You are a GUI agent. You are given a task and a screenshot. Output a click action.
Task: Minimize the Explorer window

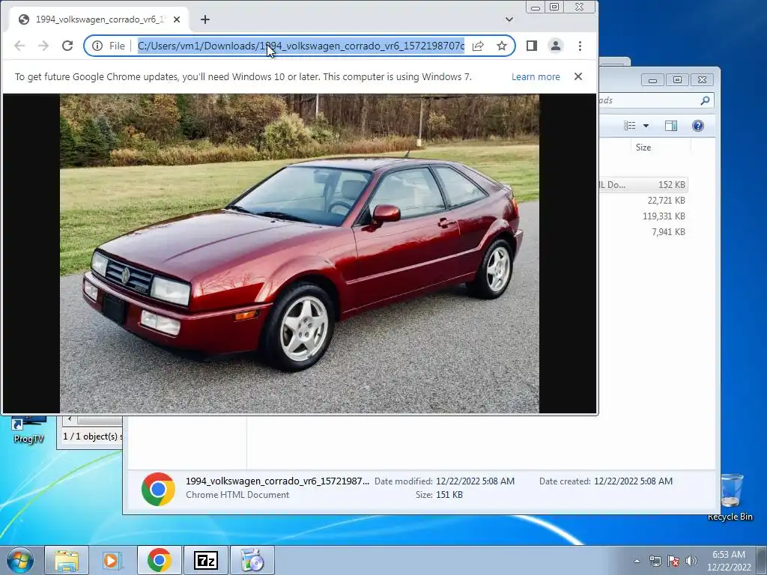tap(652, 79)
